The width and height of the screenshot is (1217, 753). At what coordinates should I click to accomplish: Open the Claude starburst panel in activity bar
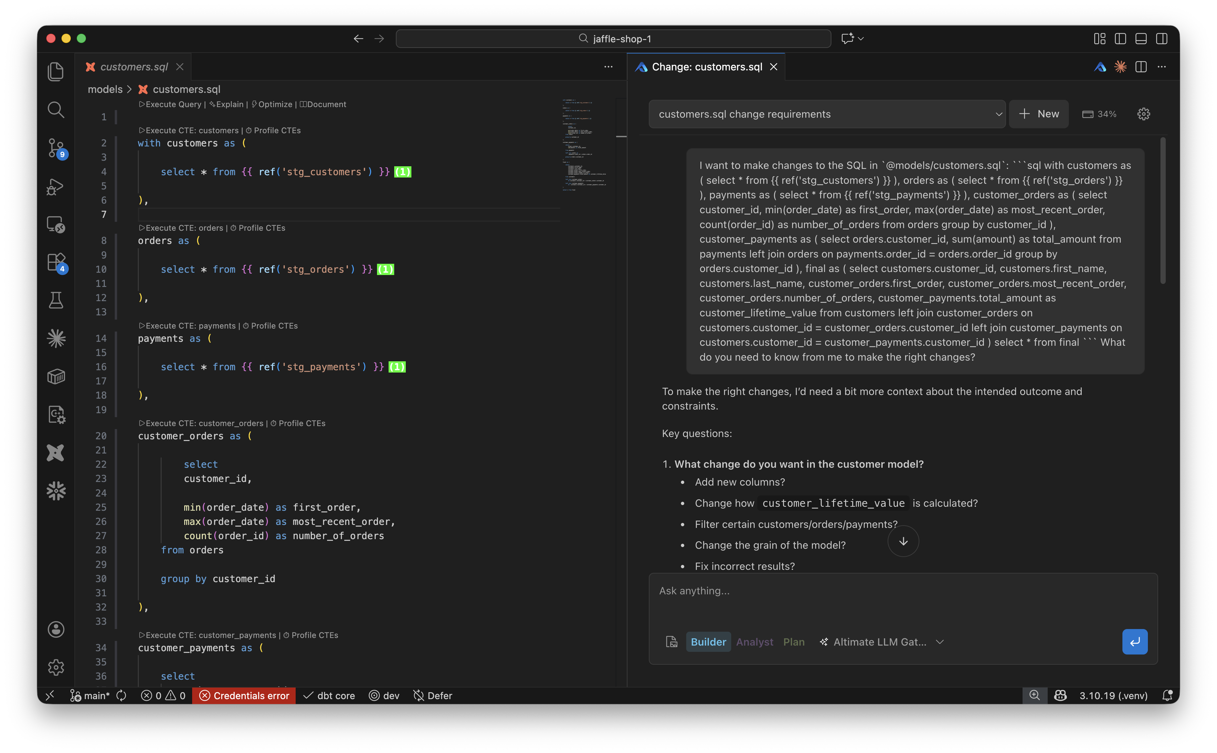point(56,338)
